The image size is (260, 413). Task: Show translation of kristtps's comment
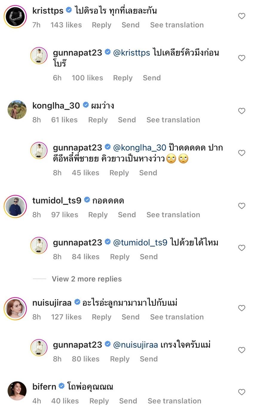tap(177, 25)
